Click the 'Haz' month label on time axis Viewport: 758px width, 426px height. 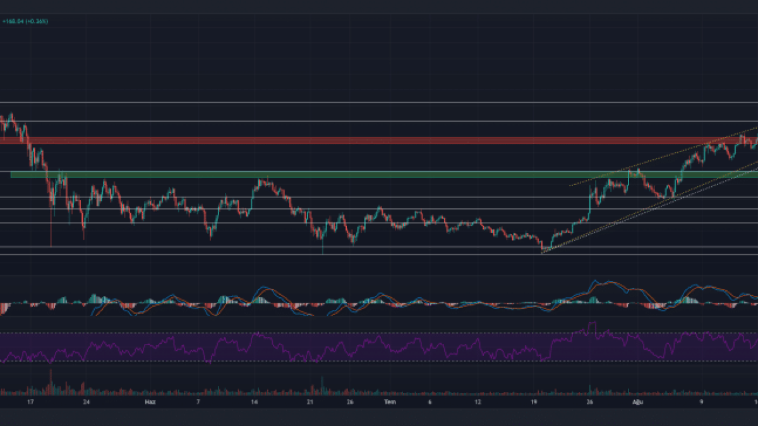click(150, 401)
